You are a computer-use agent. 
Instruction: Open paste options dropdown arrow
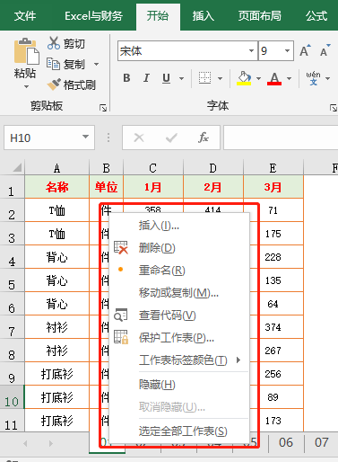(26, 87)
